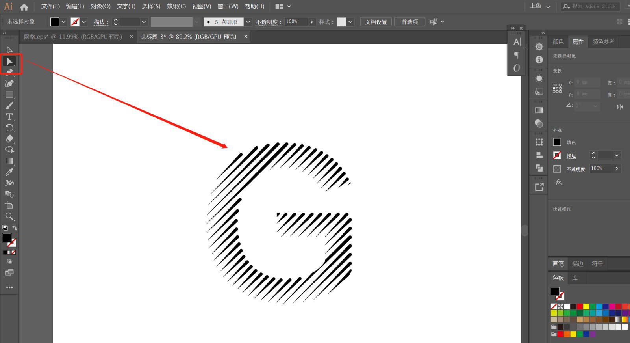Viewport: 630px width, 343px height.
Task: Open the OpenType panel 'O' icon
Action: tap(517, 68)
